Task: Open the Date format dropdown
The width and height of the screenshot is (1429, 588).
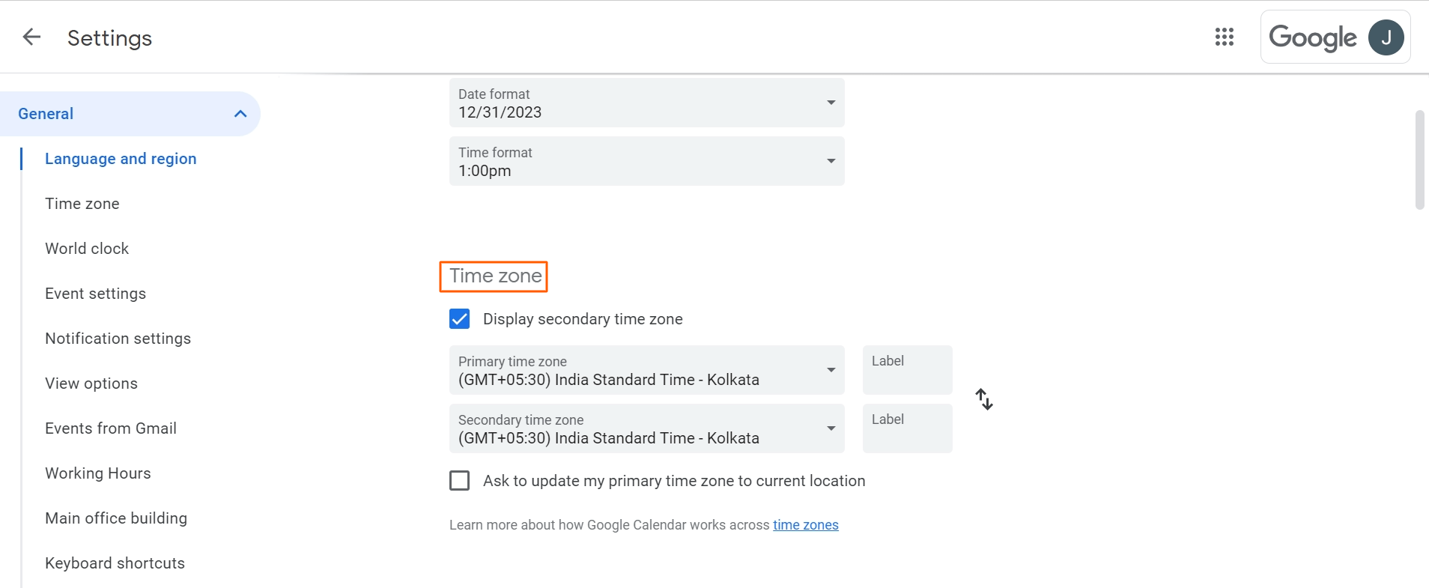Action: 646,103
